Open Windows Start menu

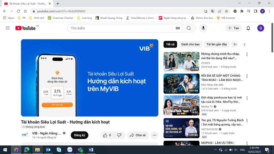(x=5, y=150)
